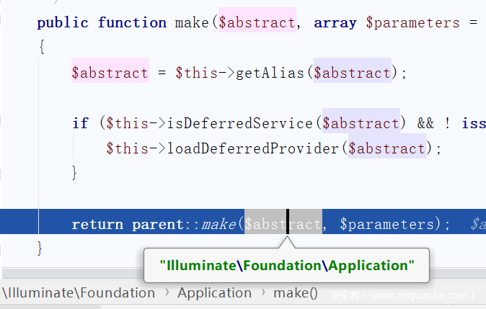Click the function keyword in method signature
The height and width of the screenshot is (309, 486).
coord(132,22)
